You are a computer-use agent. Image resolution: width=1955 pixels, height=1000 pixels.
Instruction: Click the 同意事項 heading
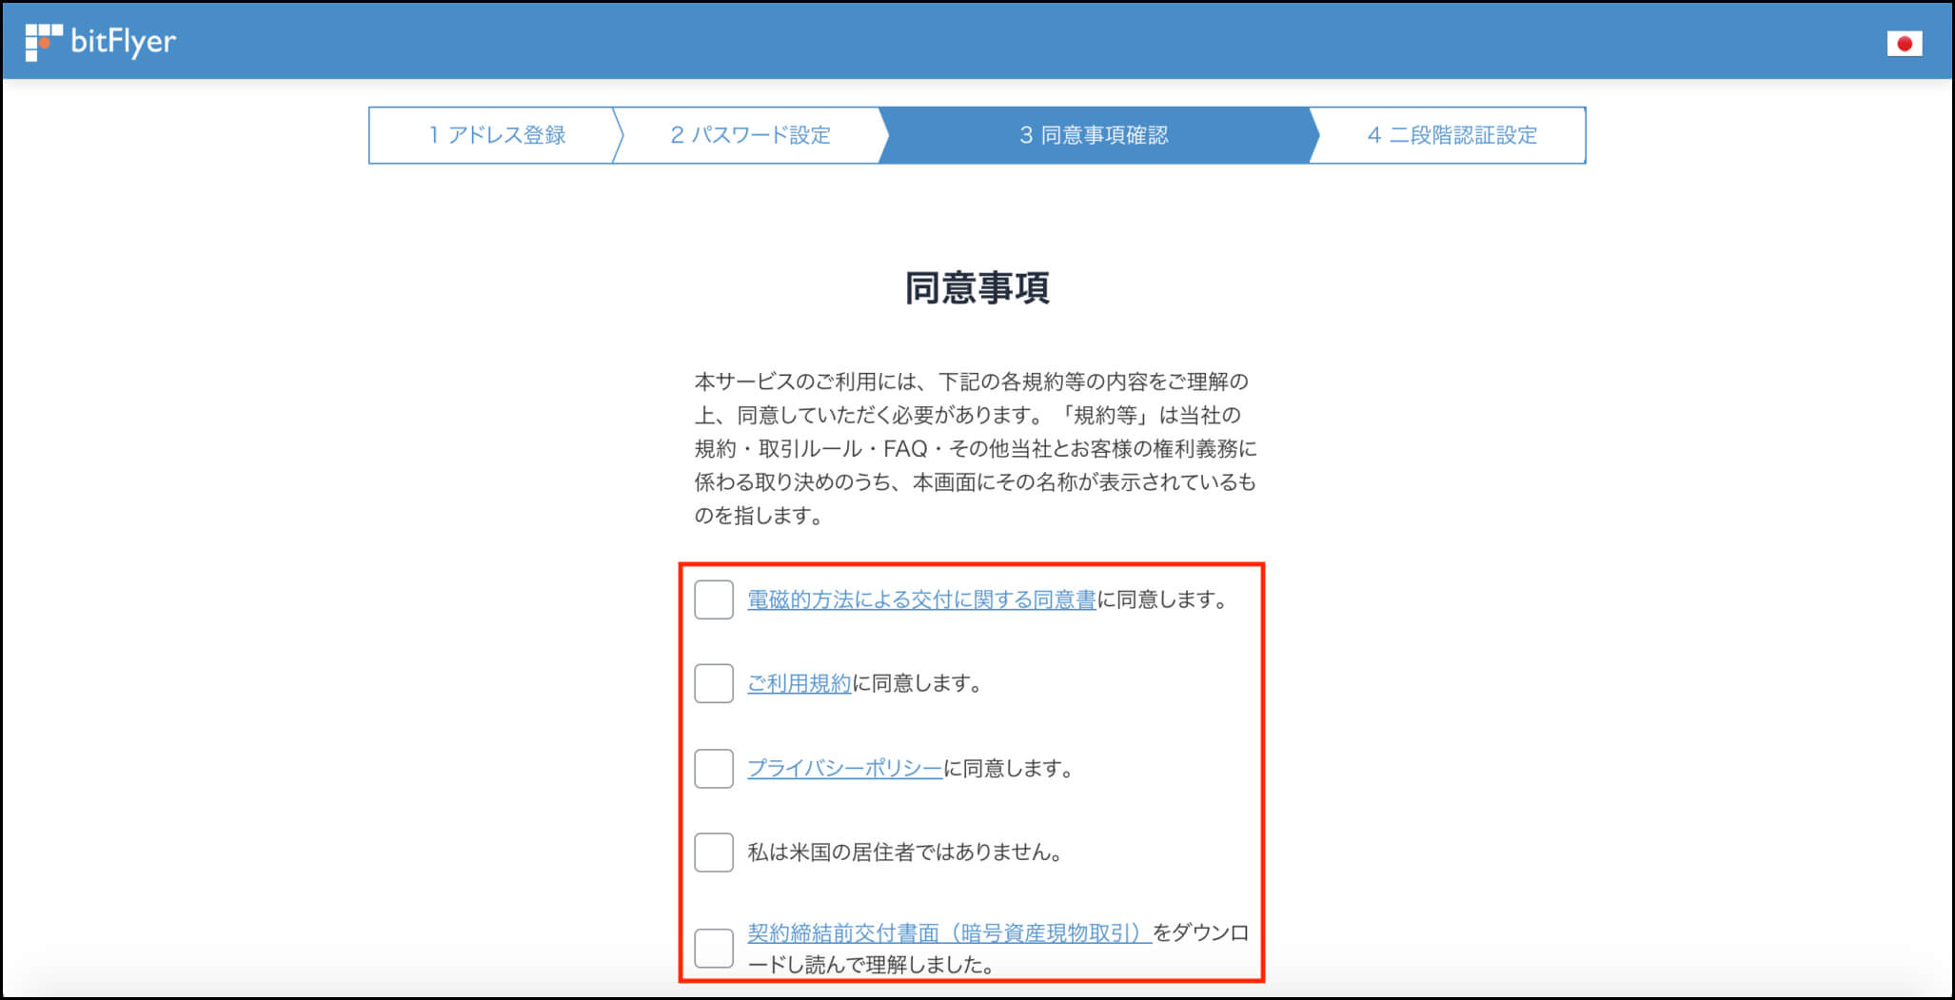click(977, 287)
